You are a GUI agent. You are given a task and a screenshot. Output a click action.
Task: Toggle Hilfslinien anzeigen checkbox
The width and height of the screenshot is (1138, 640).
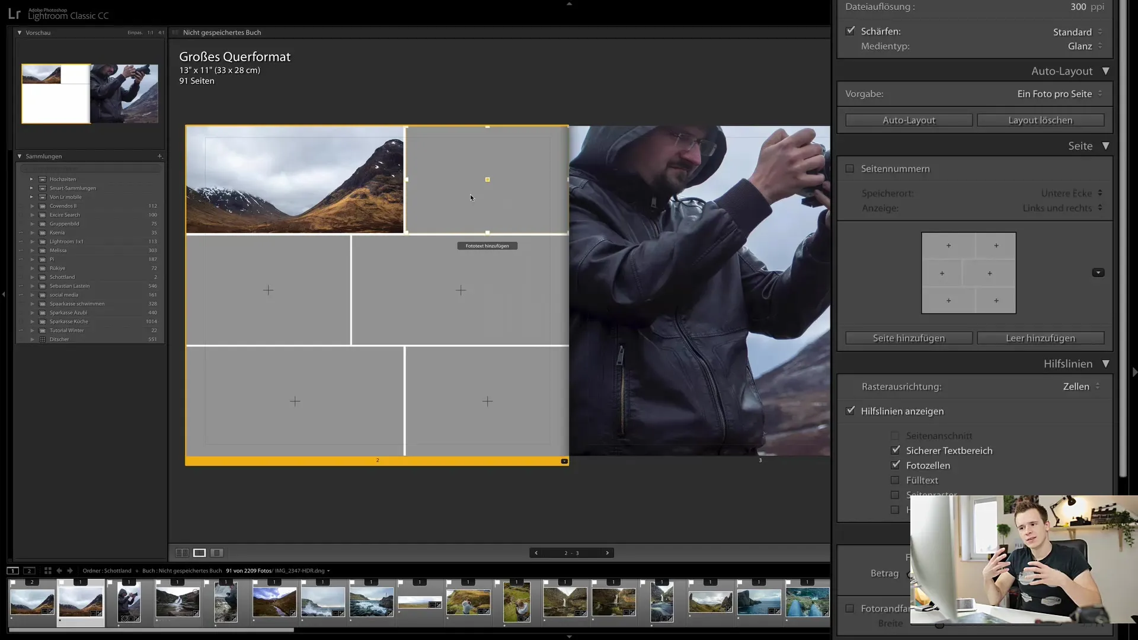click(x=851, y=410)
